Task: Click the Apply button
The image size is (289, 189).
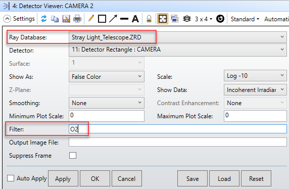Action: (x=63, y=178)
